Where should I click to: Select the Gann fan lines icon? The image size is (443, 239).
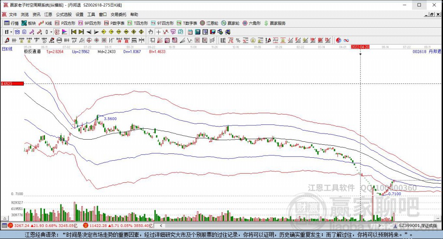click(x=160, y=40)
